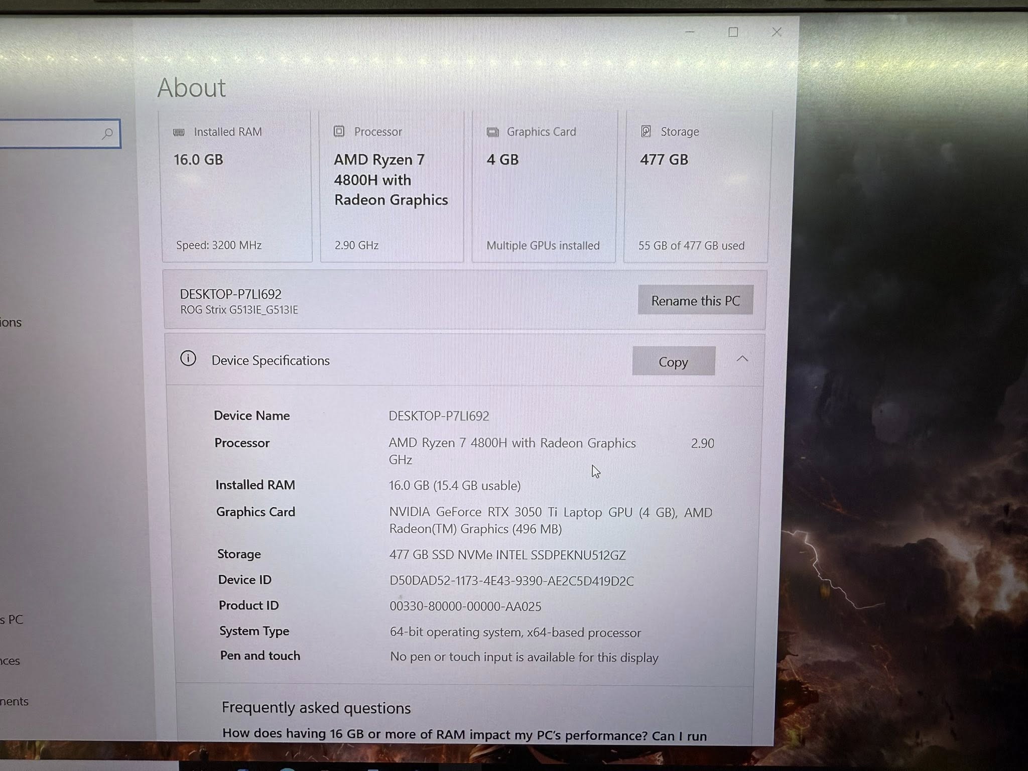The height and width of the screenshot is (771, 1028).
Task: Open the Installed RAM 16.0 GB card
Action: click(x=237, y=187)
